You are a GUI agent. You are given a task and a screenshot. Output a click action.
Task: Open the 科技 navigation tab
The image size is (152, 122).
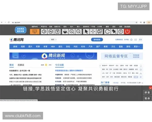click(75, 47)
